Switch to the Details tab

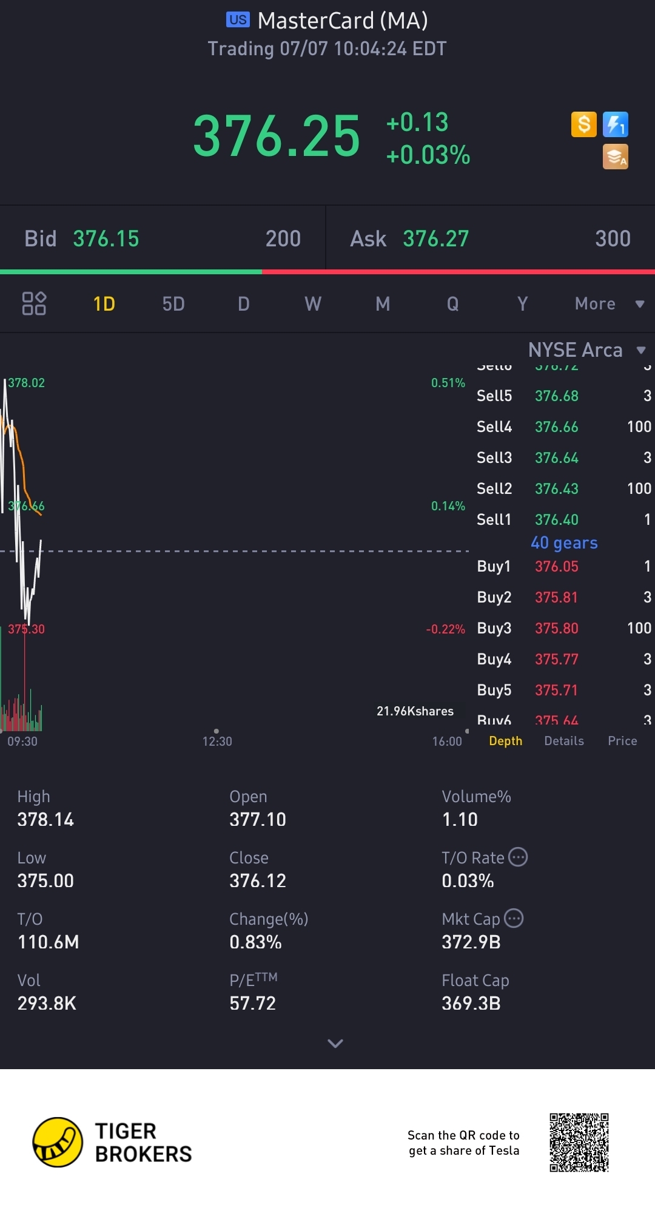coord(564,741)
